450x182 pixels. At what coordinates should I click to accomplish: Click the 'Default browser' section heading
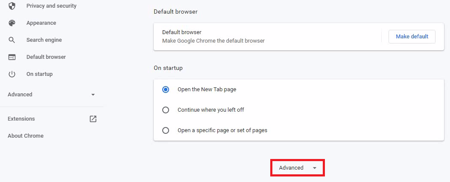click(x=175, y=12)
